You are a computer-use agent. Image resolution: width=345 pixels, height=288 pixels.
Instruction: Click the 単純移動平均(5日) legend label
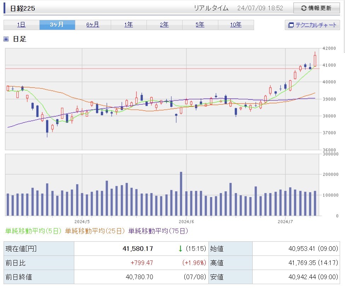[33, 231]
